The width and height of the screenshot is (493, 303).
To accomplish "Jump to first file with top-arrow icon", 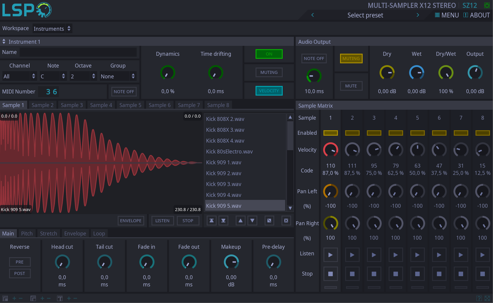I will 212,221.
